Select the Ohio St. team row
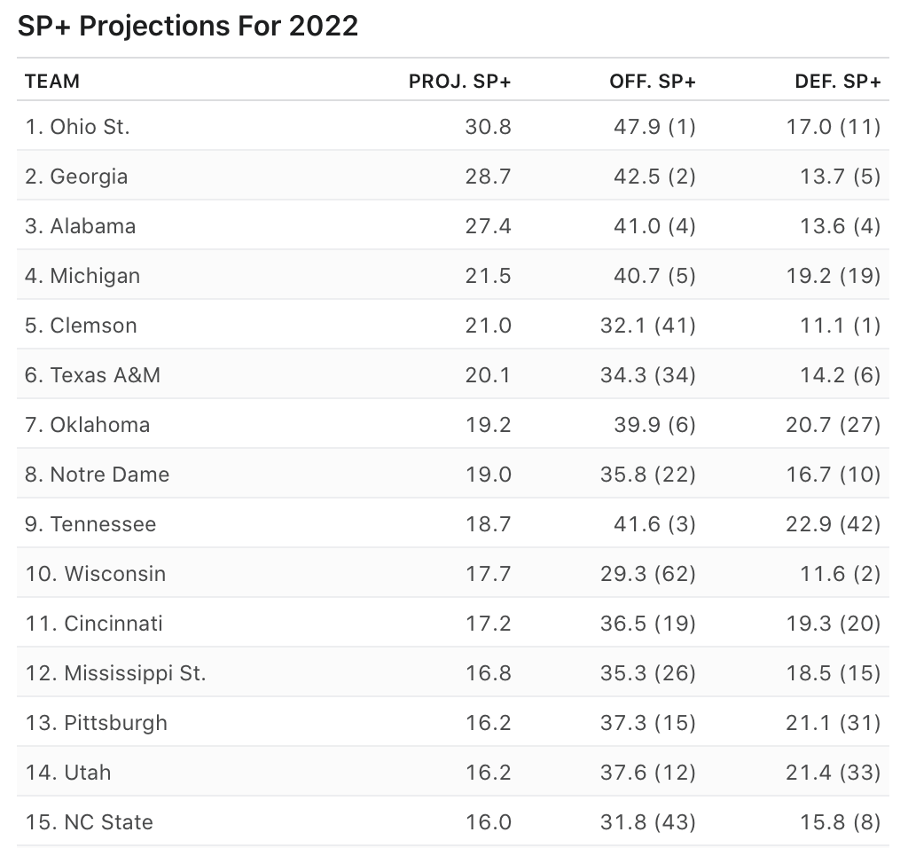Viewport: 908px width, 848px height. pos(90,127)
